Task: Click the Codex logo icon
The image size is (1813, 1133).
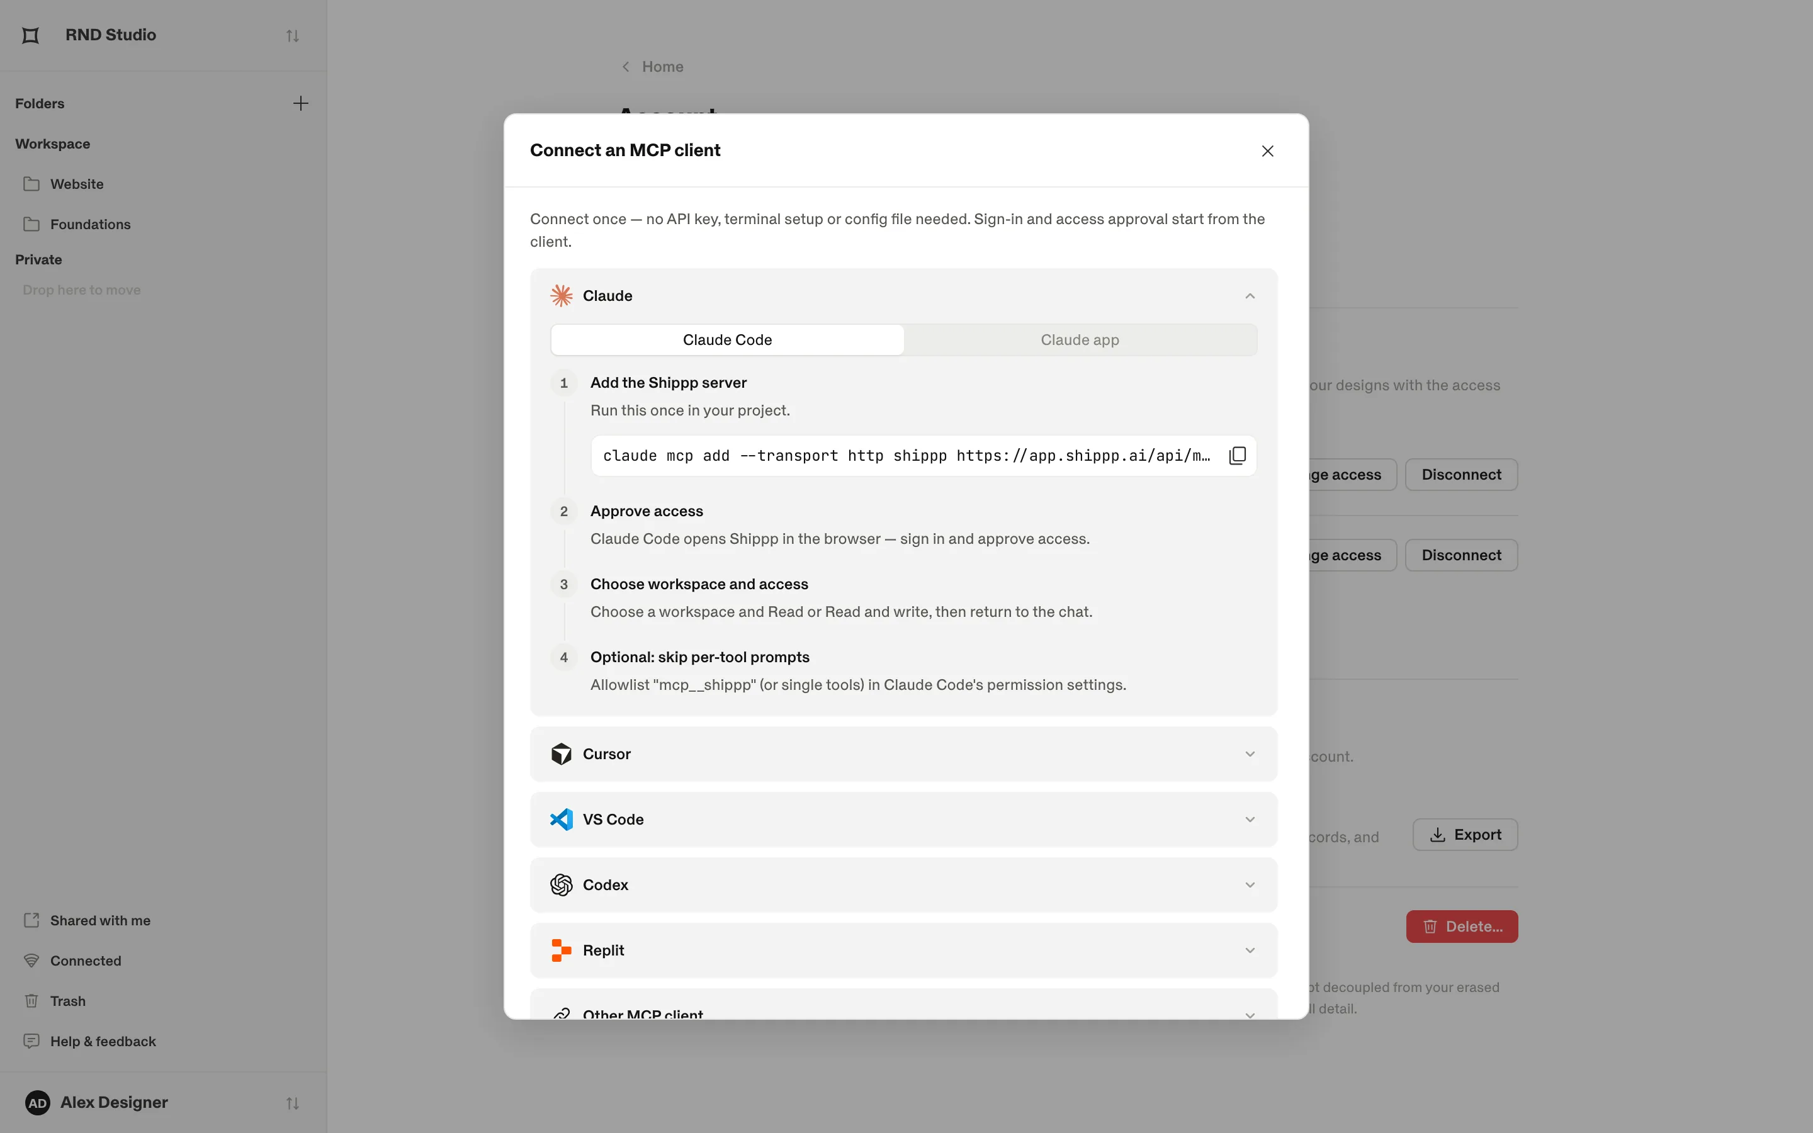Action: (x=561, y=885)
